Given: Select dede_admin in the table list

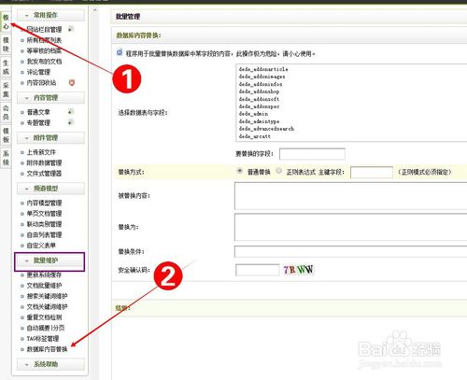Looking at the screenshot, I should pos(253,114).
